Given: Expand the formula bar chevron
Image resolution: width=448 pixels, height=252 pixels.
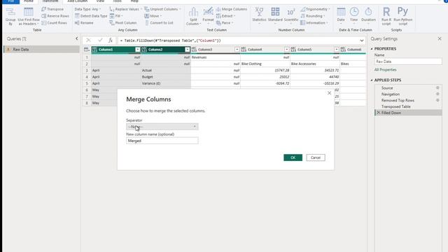Looking at the screenshot, I should click(362, 41).
